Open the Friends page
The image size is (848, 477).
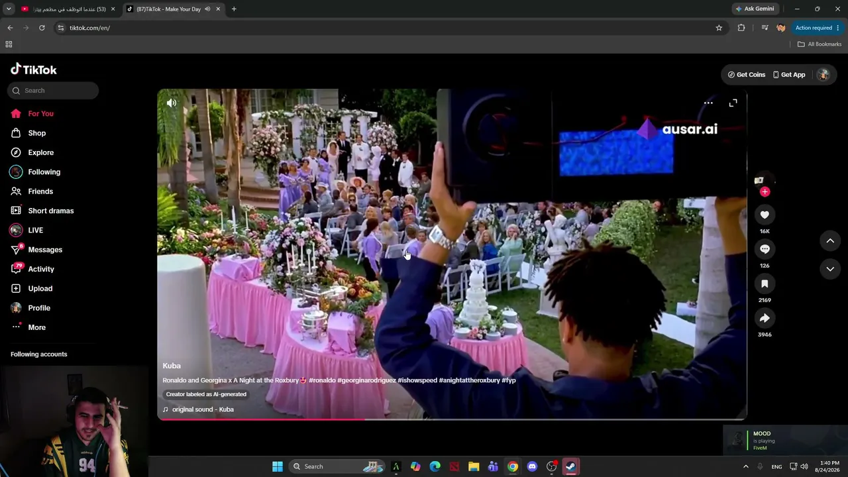pyautogui.click(x=32, y=191)
